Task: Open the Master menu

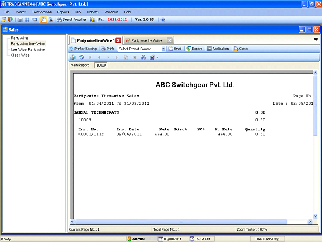Action: point(20,12)
